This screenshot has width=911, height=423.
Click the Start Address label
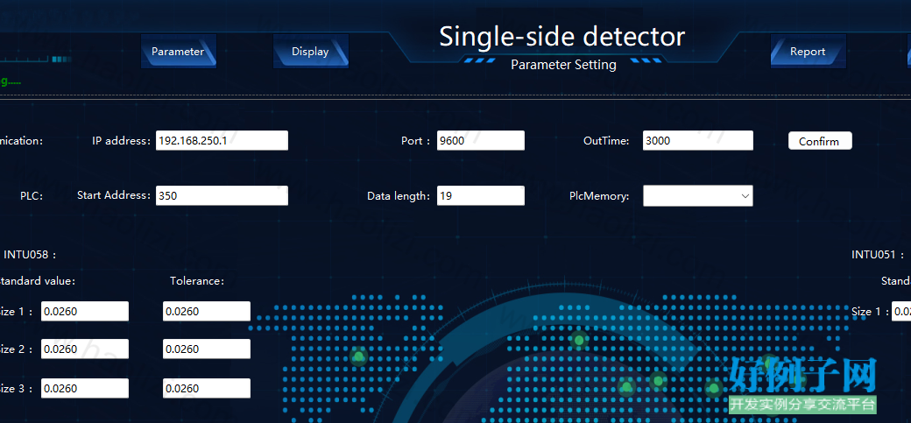(114, 195)
